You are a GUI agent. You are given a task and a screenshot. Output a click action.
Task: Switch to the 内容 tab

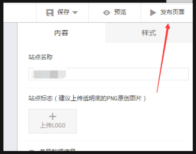pyautogui.click(x=61, y=33)
